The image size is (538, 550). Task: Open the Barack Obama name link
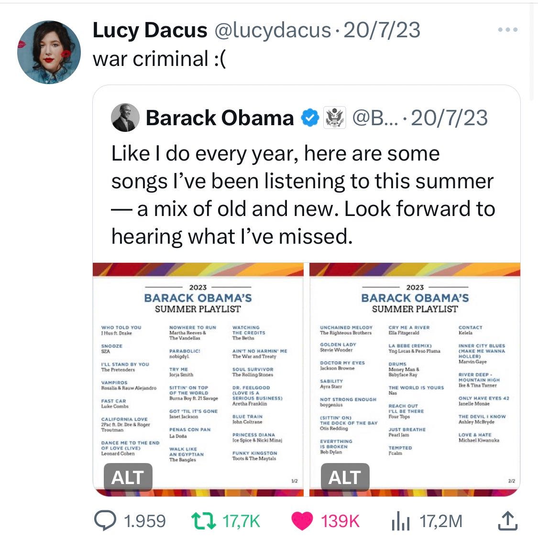(x=220, y=118)
